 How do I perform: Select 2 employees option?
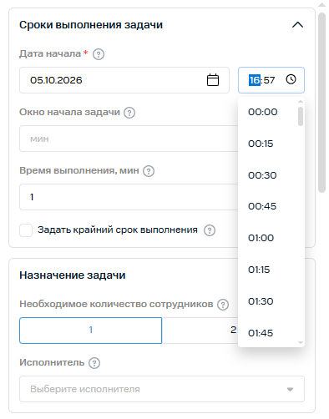tap(200, 331)
